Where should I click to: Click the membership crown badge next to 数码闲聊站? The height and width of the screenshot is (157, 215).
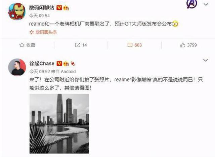click(x=66, y=8)
